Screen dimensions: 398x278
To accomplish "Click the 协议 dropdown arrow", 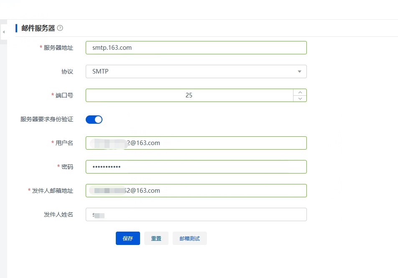I will click(299, 71).
